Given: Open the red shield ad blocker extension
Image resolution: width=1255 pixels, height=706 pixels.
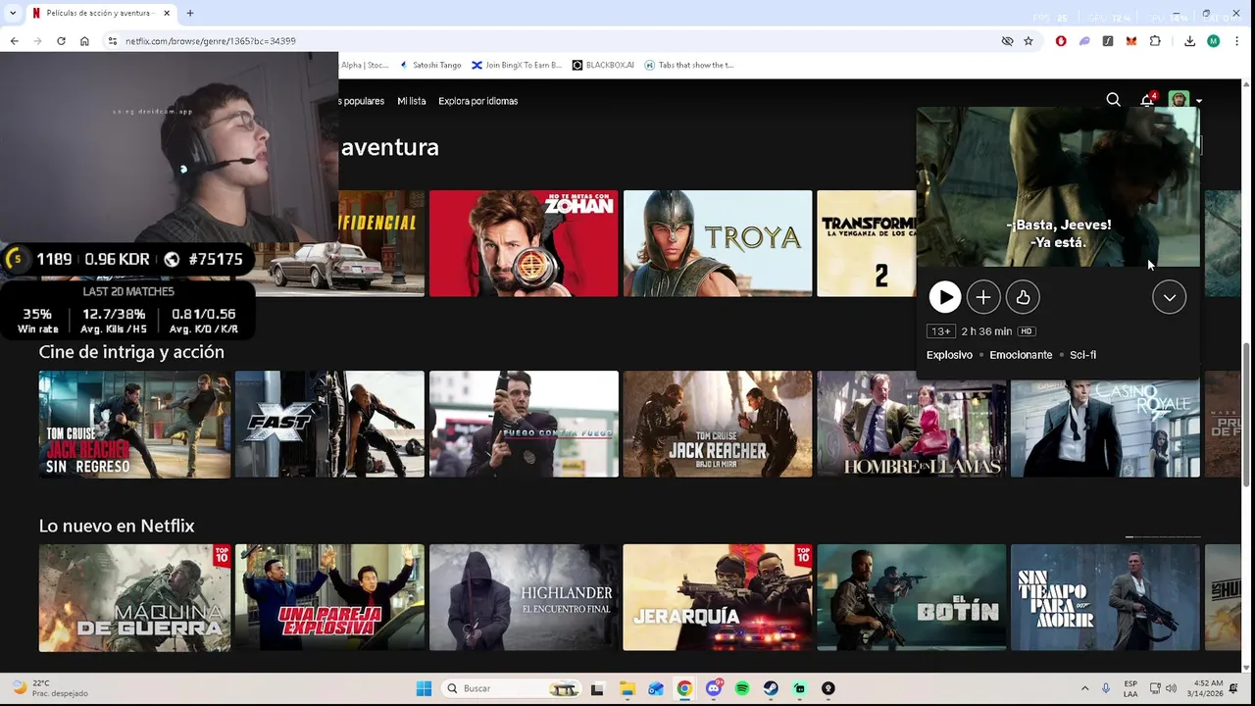Looking at the screenshot, I should pos(1061,41).
